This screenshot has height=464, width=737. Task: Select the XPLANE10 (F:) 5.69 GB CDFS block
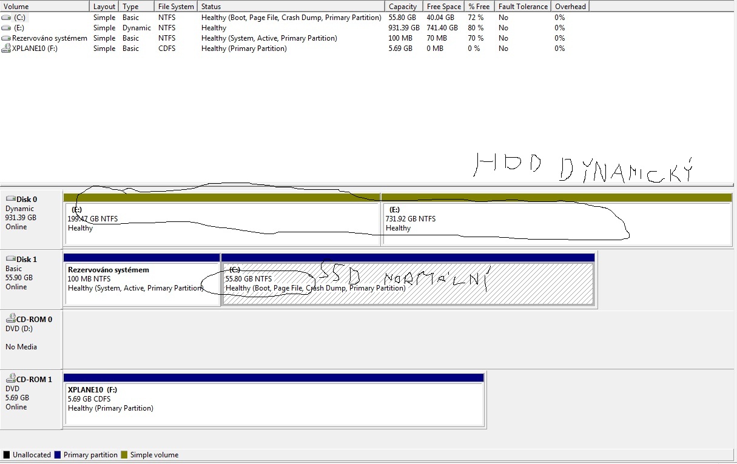click(274, 400)
